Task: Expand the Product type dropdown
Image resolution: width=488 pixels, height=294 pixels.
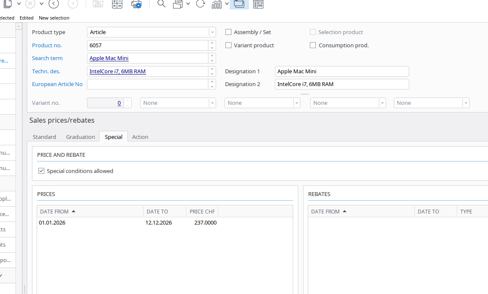Action: pos(212,32)
